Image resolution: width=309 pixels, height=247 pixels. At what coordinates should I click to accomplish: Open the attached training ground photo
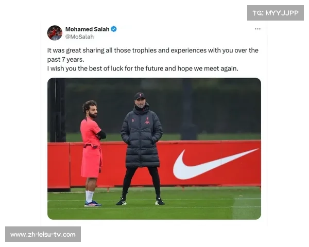click(154, 149)
